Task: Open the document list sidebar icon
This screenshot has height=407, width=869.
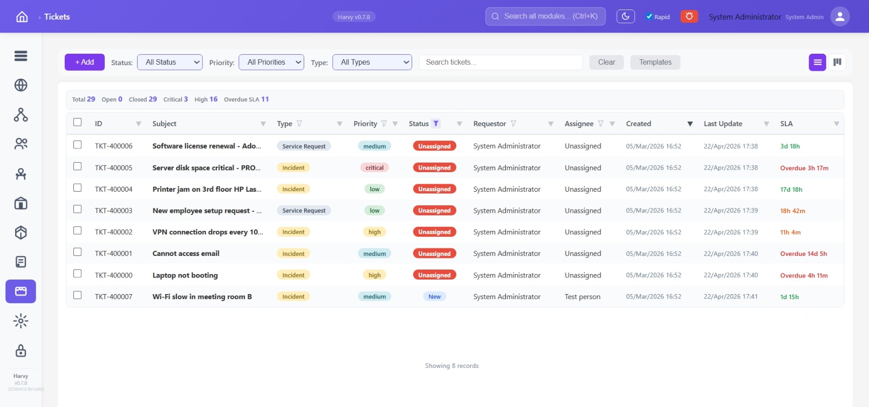Action: click(21, 262)
